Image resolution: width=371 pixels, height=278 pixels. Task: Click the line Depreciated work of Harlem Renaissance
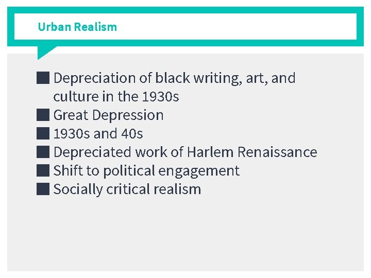[x=185, y=152]
